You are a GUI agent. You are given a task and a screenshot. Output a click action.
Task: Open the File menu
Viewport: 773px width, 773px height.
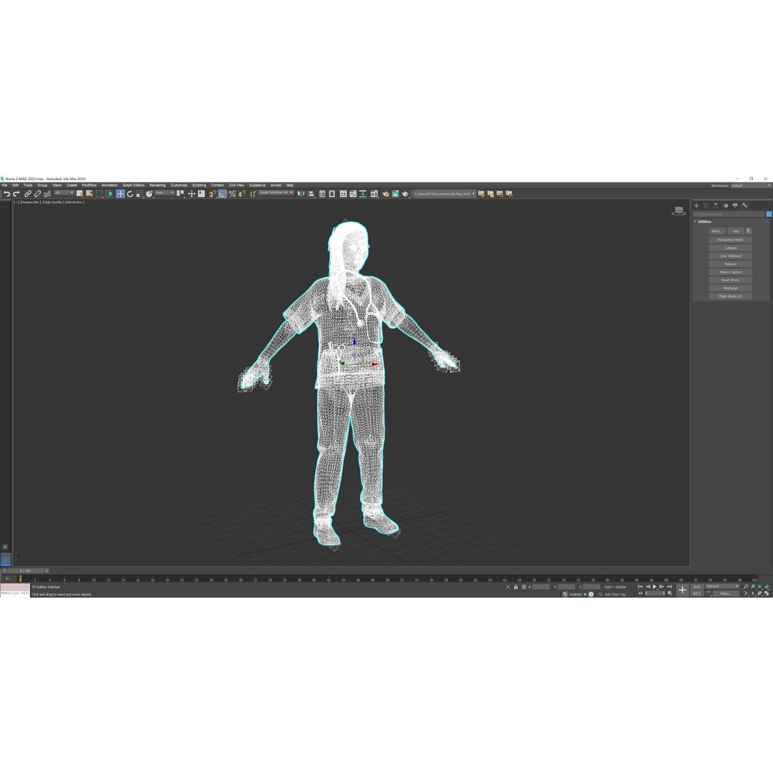point(4,185)
